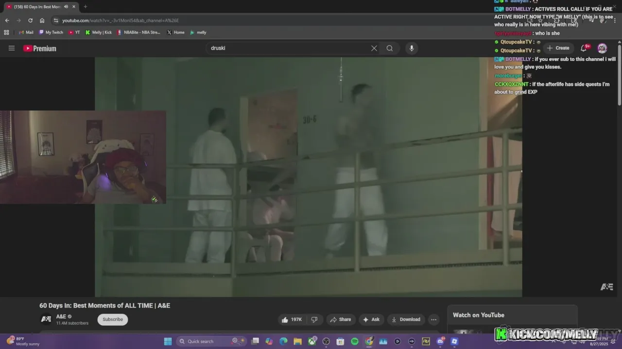Viewport: 622px width, 349px height.
Task: Open the A&E channel name link
Action: pyautogui.click(x=61, y=317)
